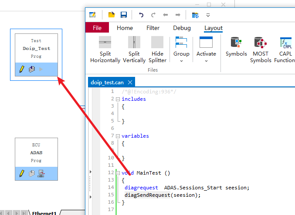Edit Doip_Test node with pencil icon
Viewport: 295px width, 215px height.
coord(22,69)
